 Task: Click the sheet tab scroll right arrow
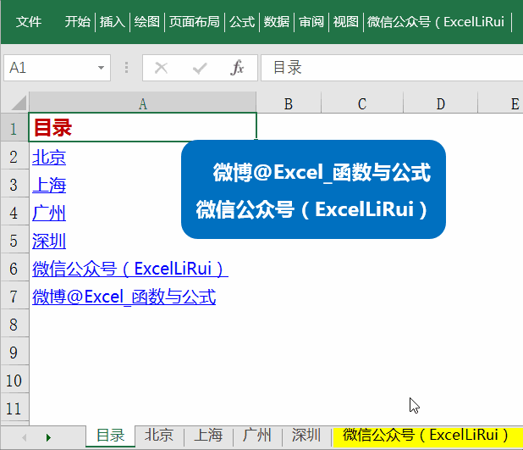[x=49, y=437]
